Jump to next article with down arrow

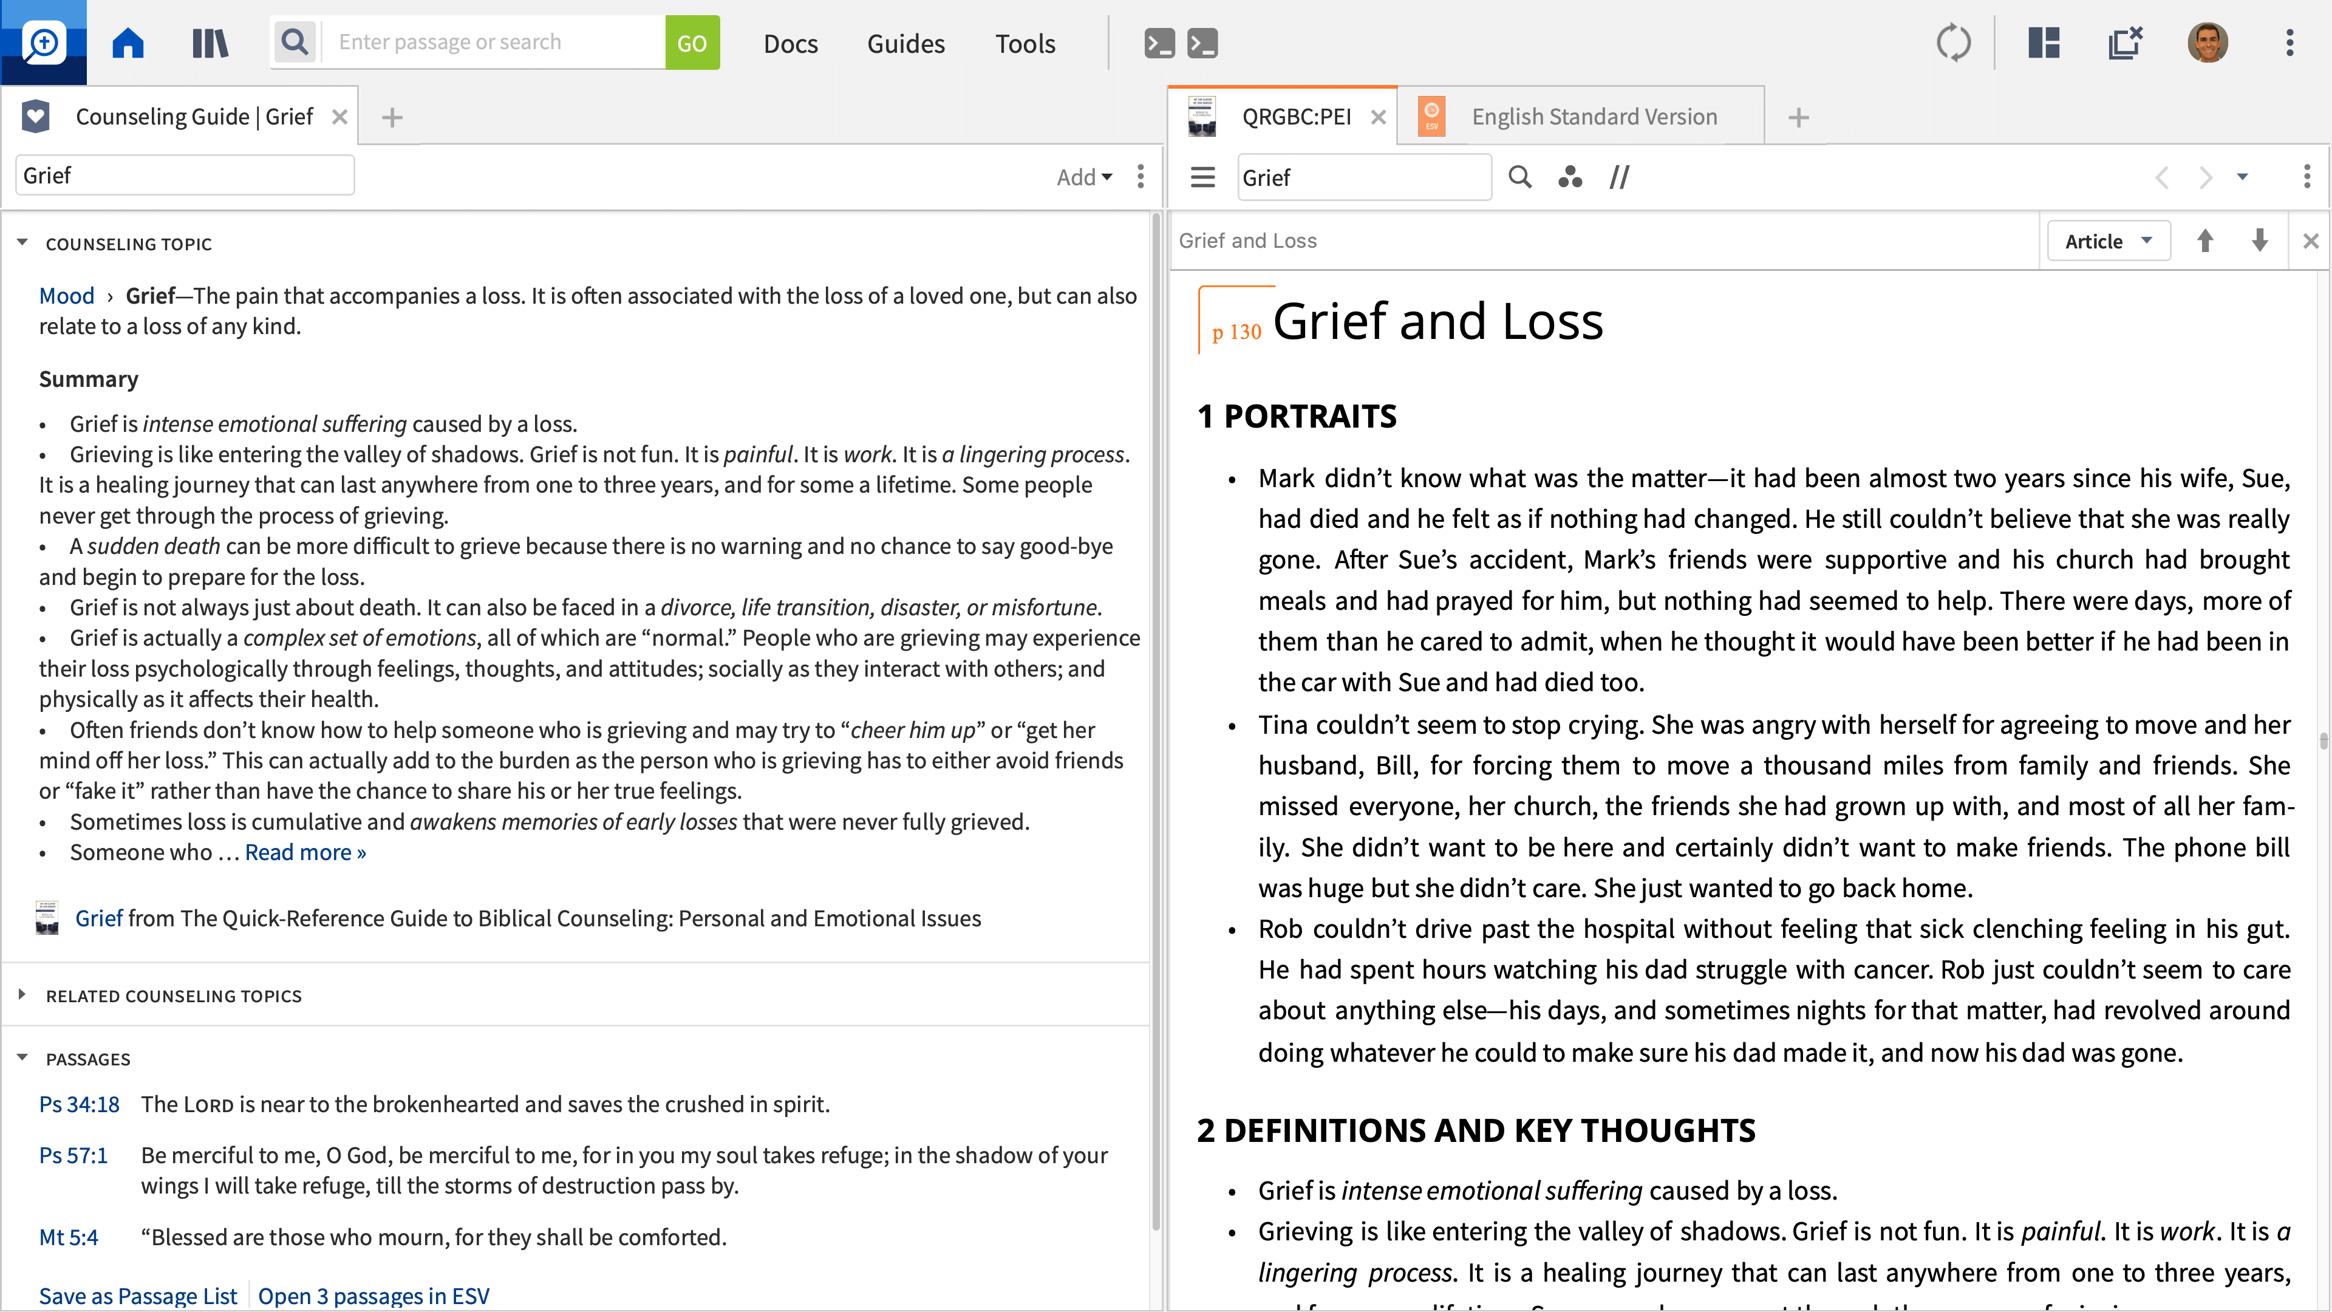click(x=2260, y=241)
